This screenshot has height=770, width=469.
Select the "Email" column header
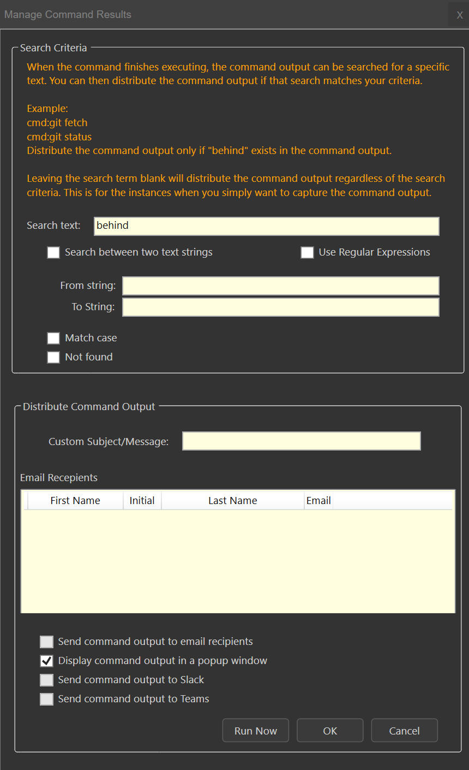[318, 500]
